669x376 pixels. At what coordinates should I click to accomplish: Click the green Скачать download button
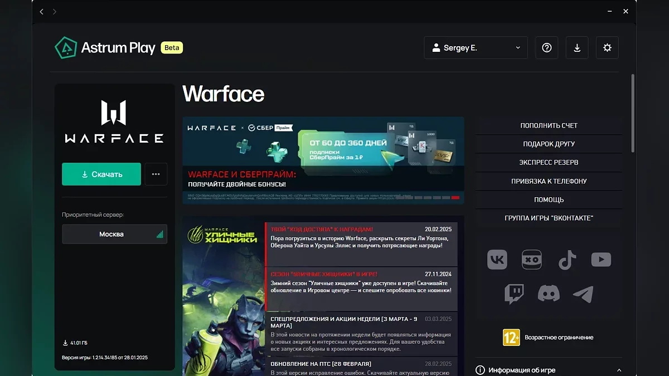(101, 174)
